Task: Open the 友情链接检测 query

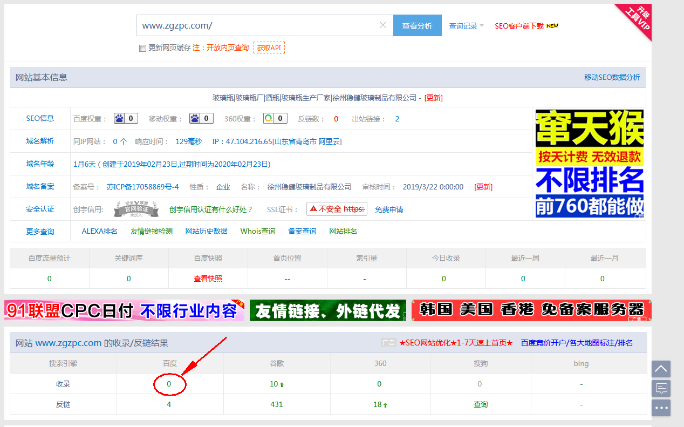Action: point(152,231)
